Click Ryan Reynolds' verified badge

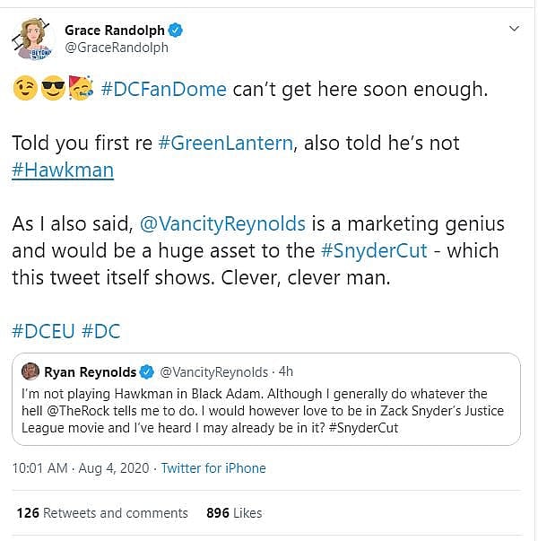pyautogui.click(x=148, y=372)
